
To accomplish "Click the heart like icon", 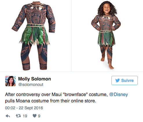I will point(34,116).
